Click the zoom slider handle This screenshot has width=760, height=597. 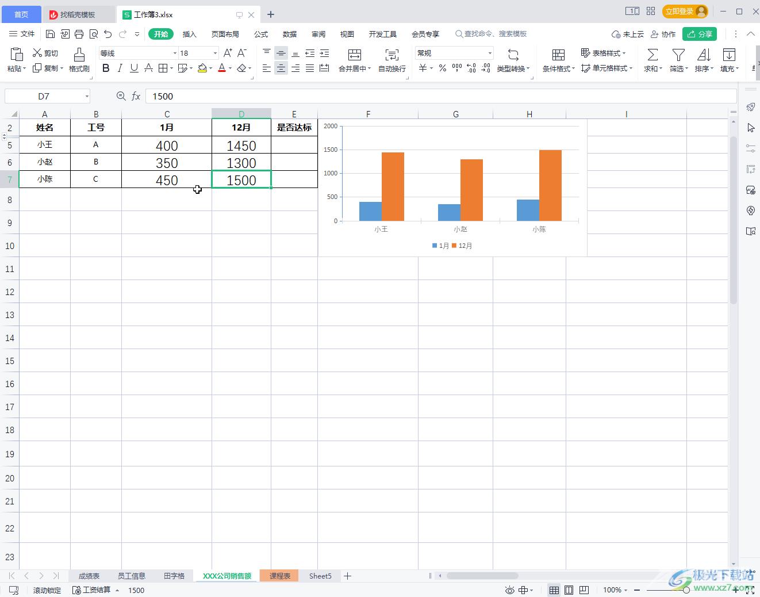(x=686, y=590)
